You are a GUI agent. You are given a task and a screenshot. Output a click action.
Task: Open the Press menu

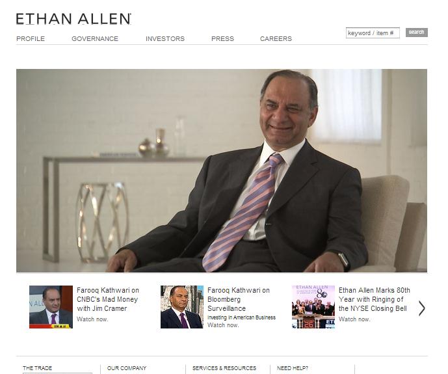point(222,39)
